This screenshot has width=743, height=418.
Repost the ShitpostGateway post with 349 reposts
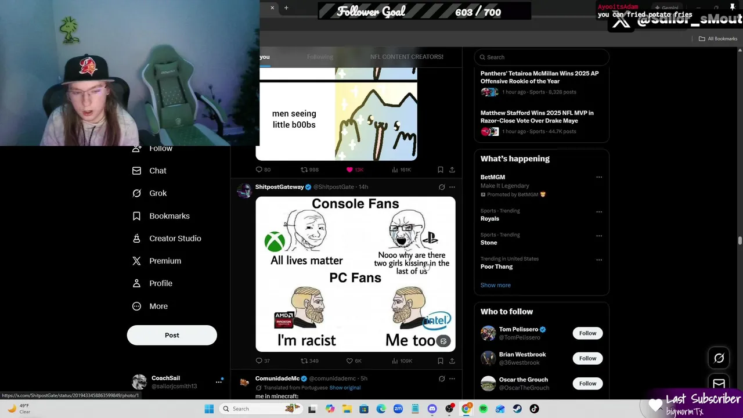[x=309, y=361]
